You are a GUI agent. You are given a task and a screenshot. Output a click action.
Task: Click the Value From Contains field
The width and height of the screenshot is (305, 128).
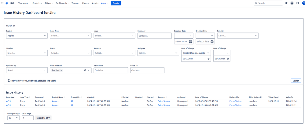click(111, 70)
